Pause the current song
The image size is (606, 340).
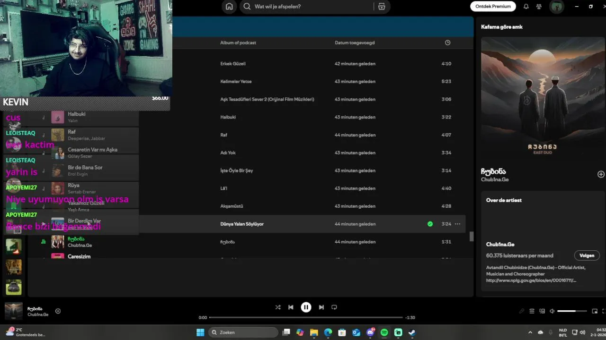(x=306, y=307)
